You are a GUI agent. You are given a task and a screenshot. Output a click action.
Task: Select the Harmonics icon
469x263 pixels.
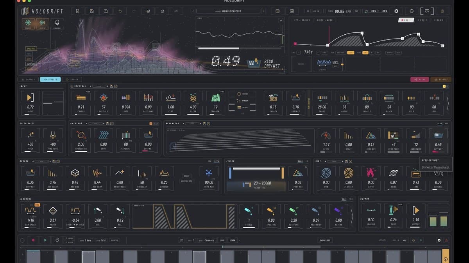point(416,135)
